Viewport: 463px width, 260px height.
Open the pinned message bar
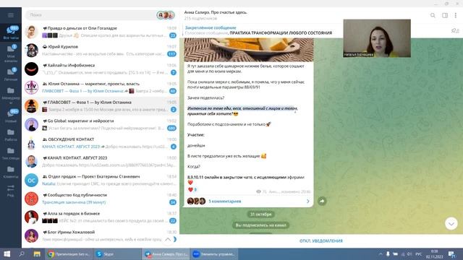click(258, 30)
